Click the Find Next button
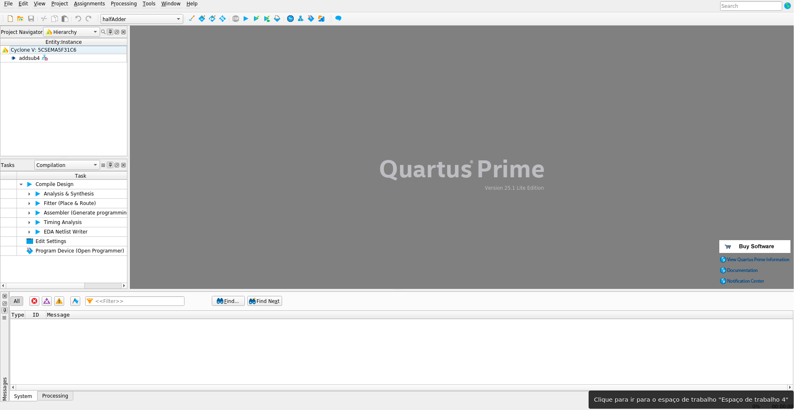The width and height of the screenshot is (795, 410). click(x=265, y=301)
